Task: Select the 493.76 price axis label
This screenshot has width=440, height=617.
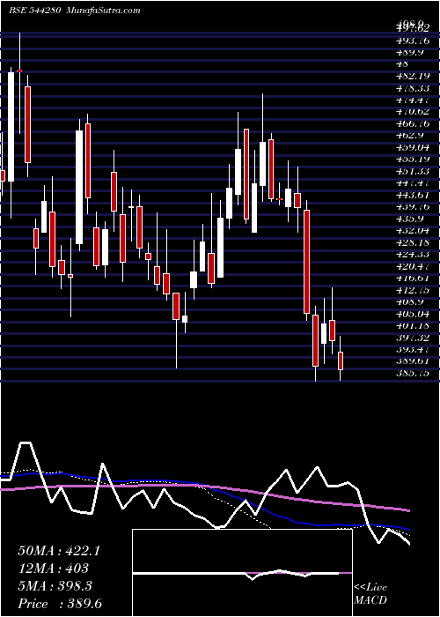Action: pyautogui.click(x=413, y=41)
